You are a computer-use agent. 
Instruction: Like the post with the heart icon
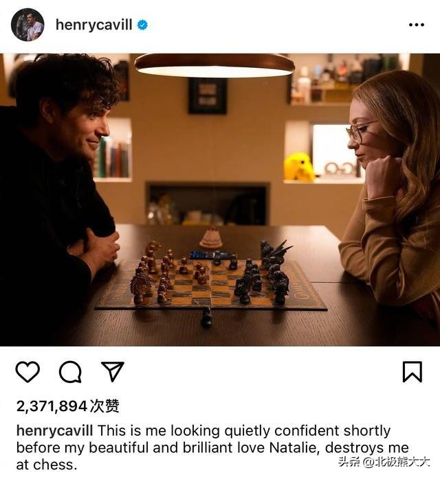(27, 372)
